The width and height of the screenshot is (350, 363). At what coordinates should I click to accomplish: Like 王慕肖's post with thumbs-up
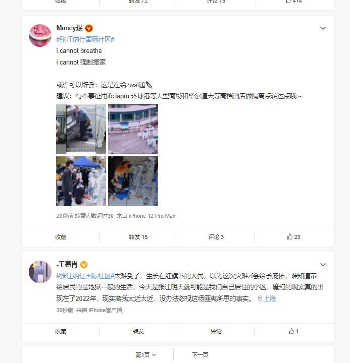pos(293,331)
